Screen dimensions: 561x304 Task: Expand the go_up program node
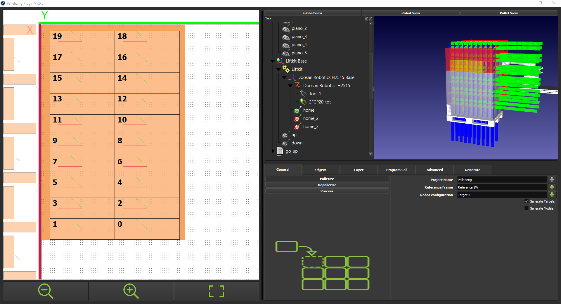[x=273, y=151]
